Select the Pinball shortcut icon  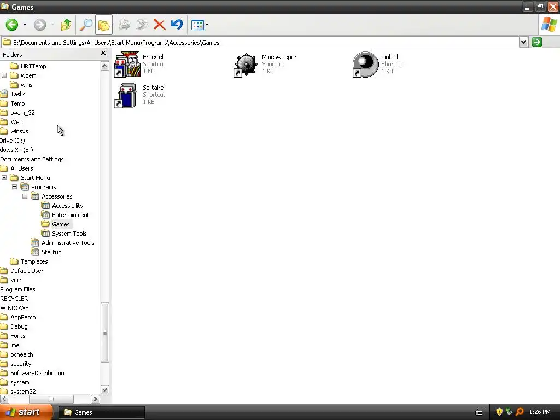[365, 65]
